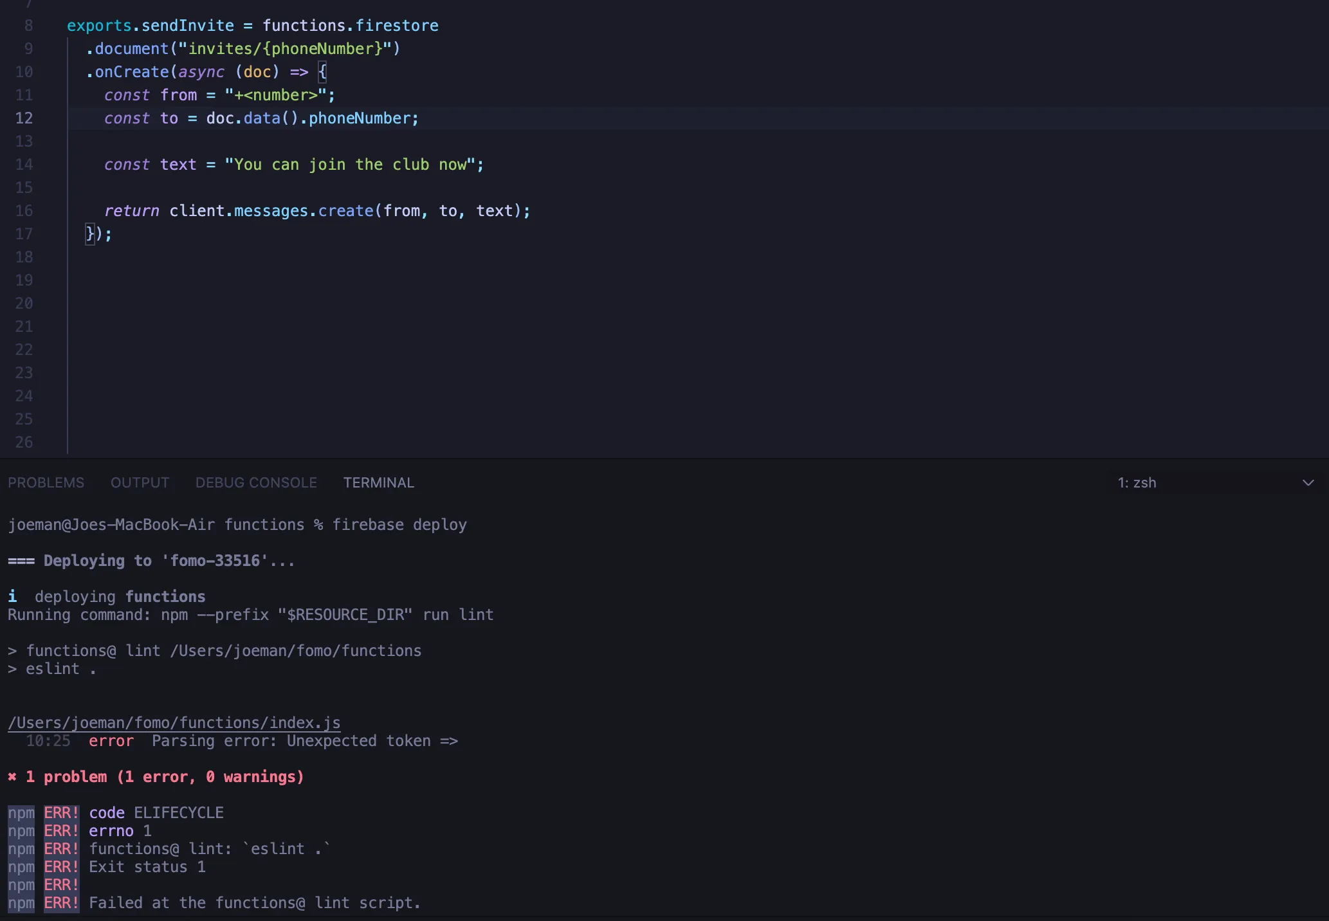This screenshot has width=1329, height=921.
Task: Open the PROBLEMS panel tab
Action: 46,482
